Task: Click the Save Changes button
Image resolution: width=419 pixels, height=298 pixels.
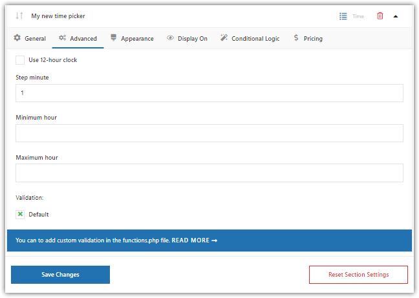Action: click(60, 275)
